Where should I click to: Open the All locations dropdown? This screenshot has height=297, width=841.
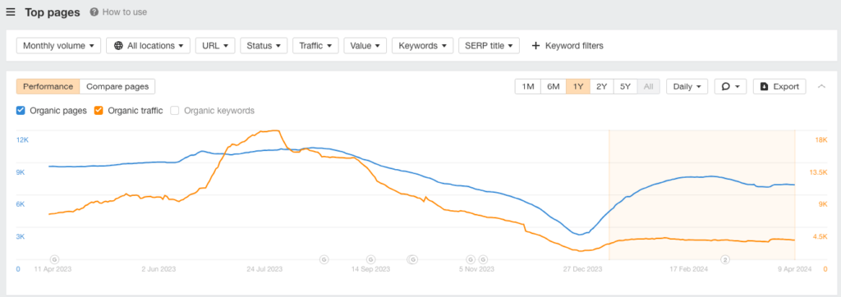point(148,46)
